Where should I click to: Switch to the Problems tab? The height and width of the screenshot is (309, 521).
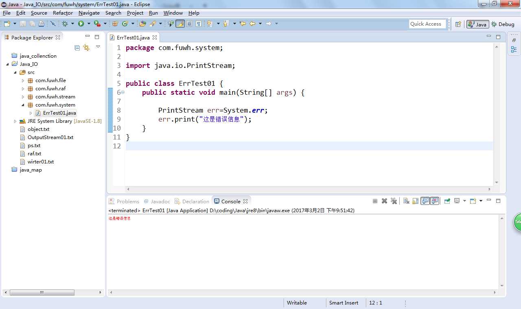point(124,201)
